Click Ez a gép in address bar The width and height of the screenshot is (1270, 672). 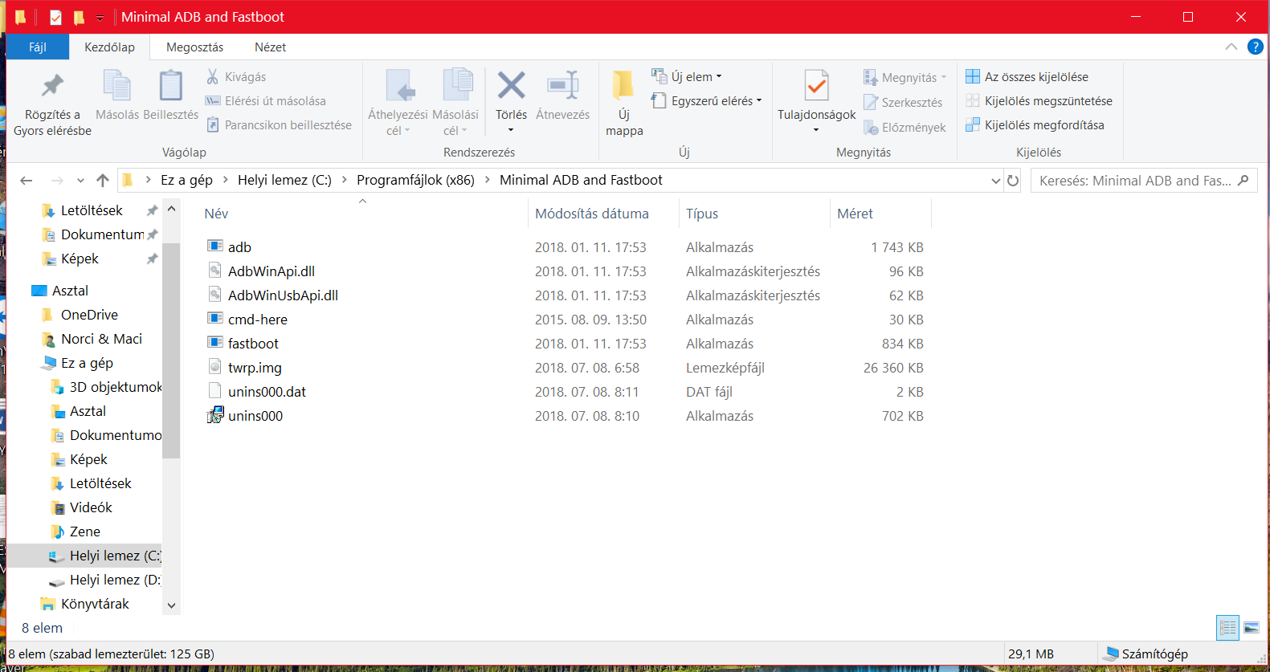point(186,180)
